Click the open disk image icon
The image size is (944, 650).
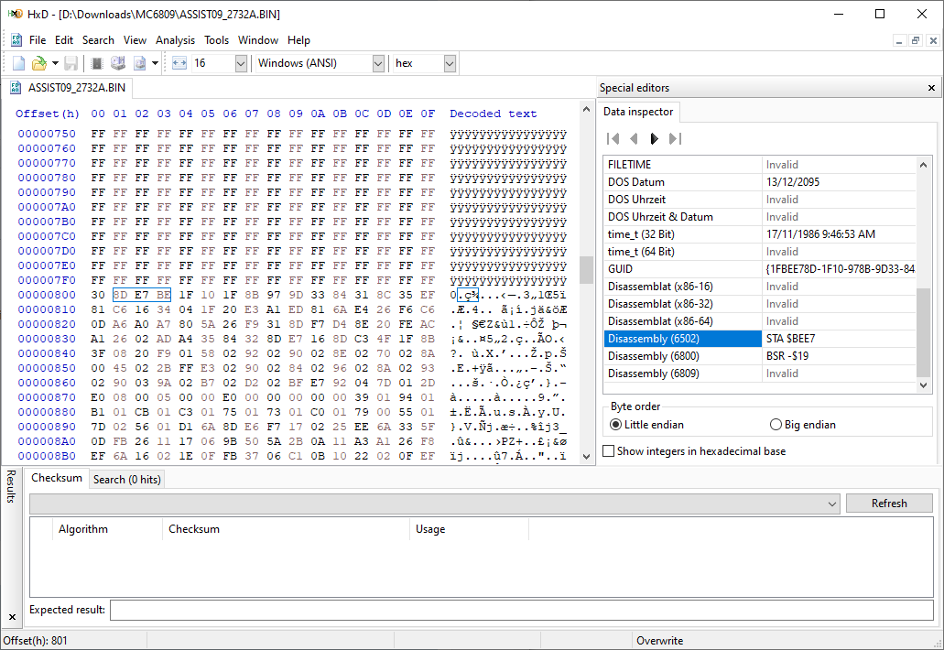coord(140,63)
